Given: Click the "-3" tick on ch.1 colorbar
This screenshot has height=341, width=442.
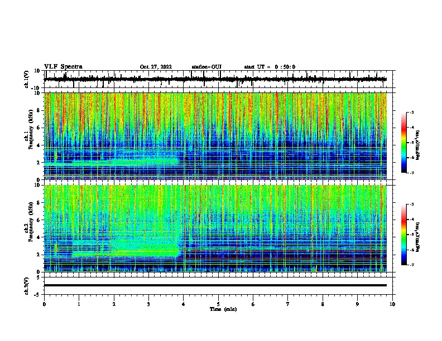Looking at the screenshot, I should (x=412, y=113).
